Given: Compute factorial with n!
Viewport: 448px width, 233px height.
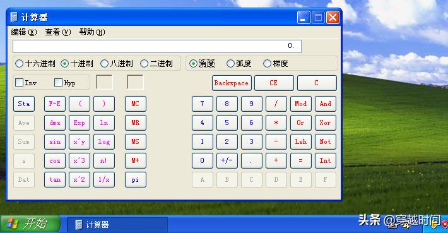Looking at the screenshot, I should tap(104, 160).
